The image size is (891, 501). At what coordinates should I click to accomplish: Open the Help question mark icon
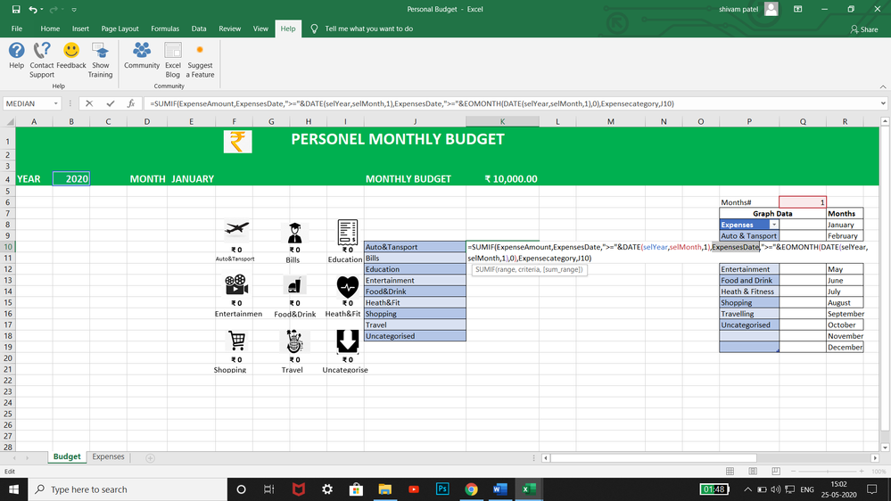pyautogui.click(x=16, y=51)
